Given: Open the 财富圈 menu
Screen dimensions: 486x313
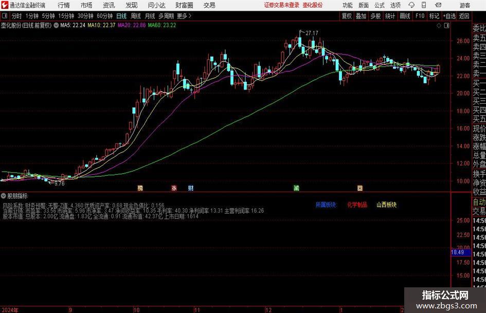Looking at the screenshot, I should click(x=184, y=5).
